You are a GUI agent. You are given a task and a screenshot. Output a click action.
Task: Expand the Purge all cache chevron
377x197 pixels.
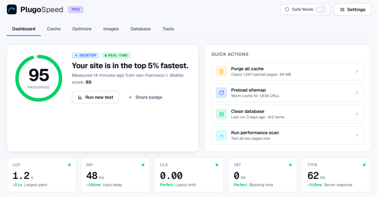357,71
